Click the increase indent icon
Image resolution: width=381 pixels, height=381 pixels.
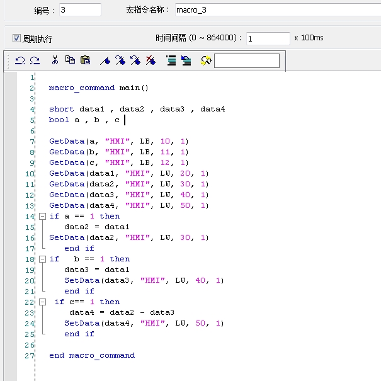pyautogui.click(x=171, y=60)
